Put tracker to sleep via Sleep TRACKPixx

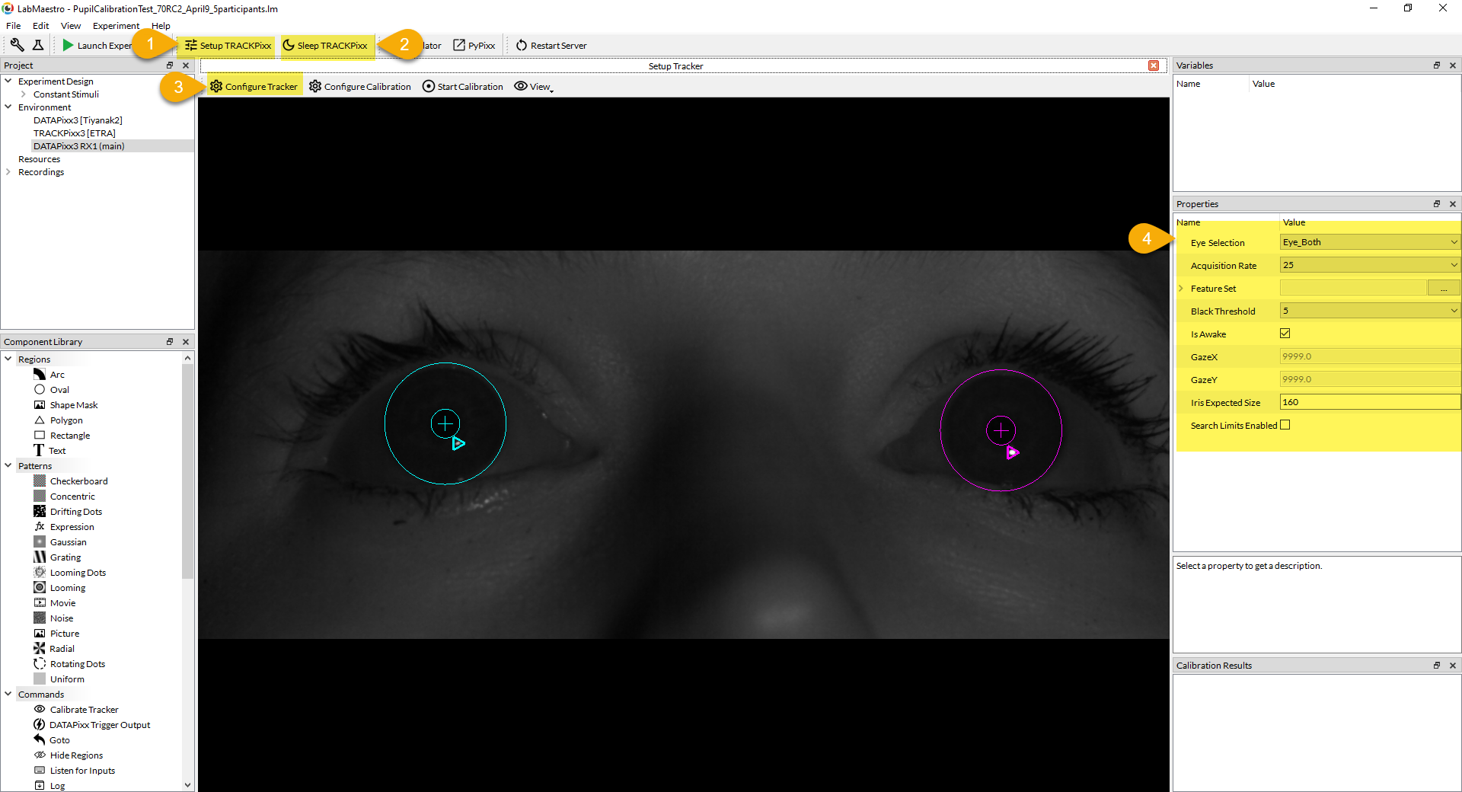[x=325, y=46]
